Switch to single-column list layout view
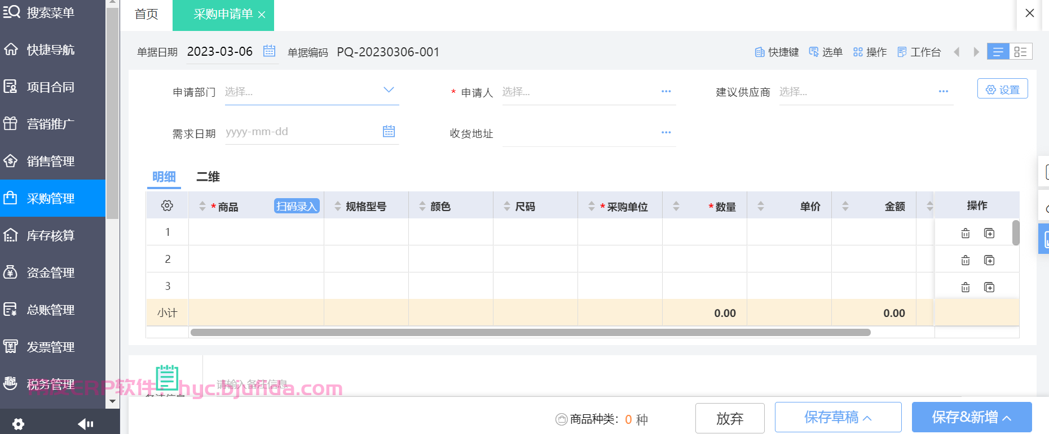The image size is (1049, 434). [998, 52]
